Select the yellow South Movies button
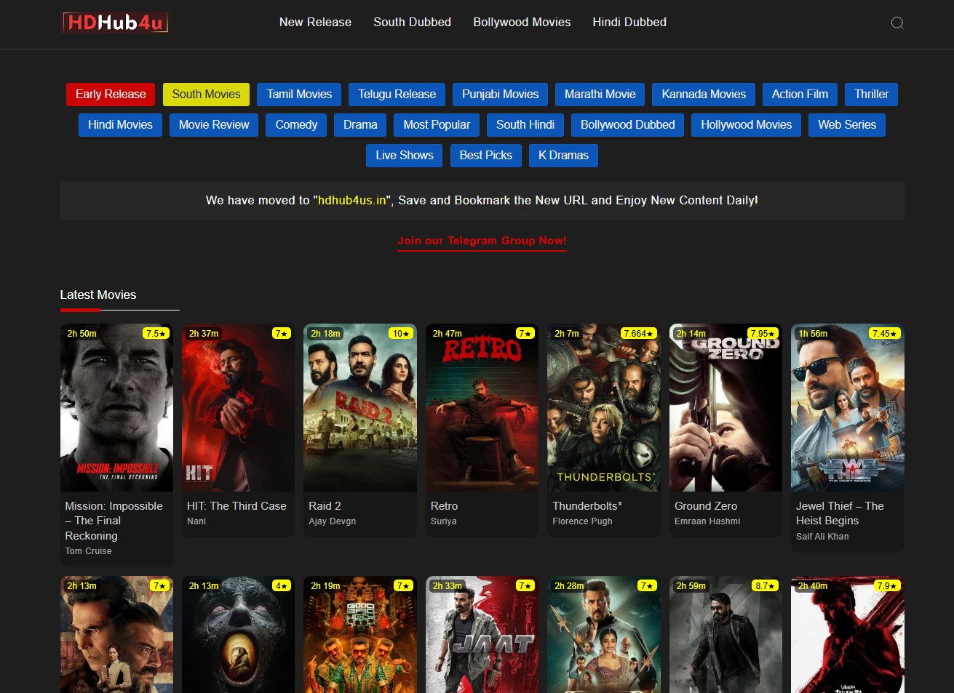The width and height of the screenshot is (954, 693). pos(207,95)
